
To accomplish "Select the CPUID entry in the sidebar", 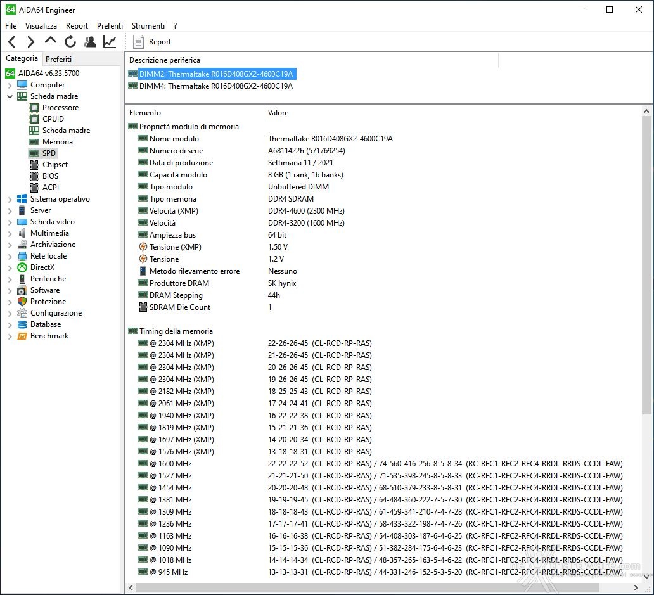I will (53, 119).
